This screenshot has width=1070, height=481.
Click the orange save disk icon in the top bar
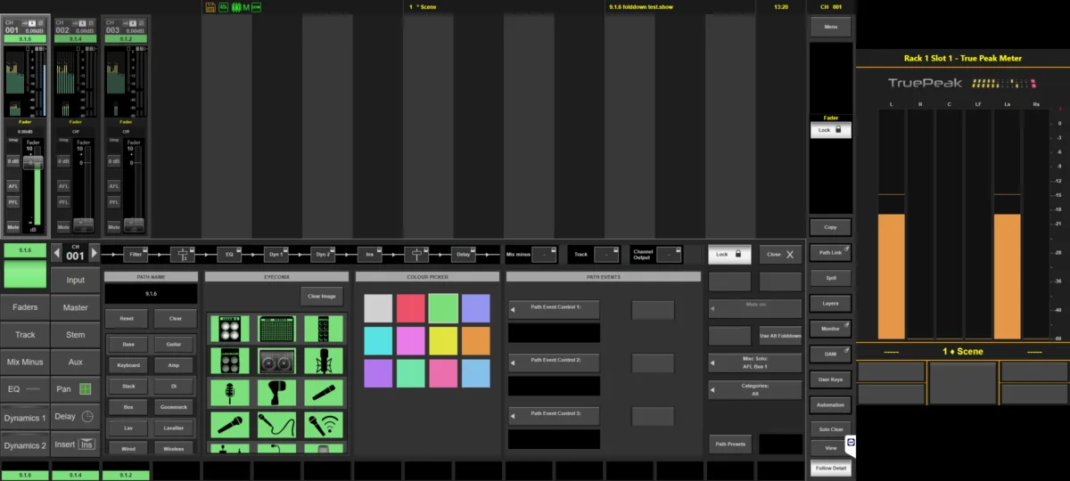(x=210, y=7)
